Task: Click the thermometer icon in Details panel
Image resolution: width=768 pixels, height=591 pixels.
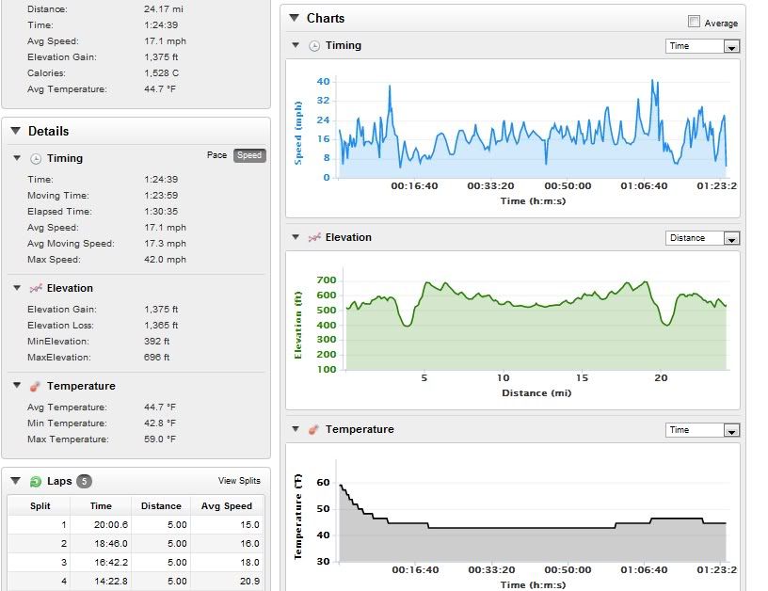Action: tap(36, 386)
